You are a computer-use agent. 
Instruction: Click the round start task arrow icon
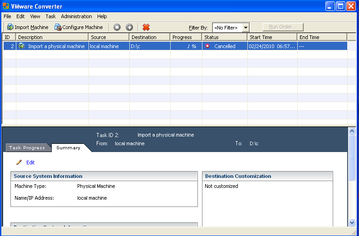(x=129, y=27)
